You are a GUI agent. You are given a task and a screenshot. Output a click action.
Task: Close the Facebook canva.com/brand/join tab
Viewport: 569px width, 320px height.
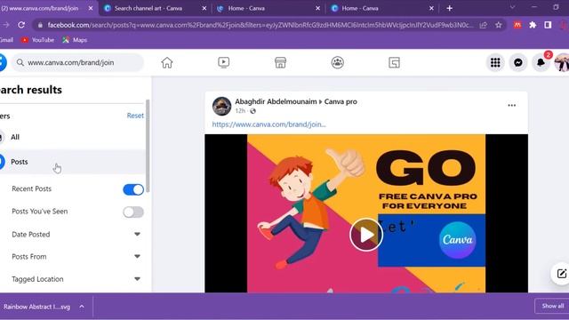tap(91, 8)
